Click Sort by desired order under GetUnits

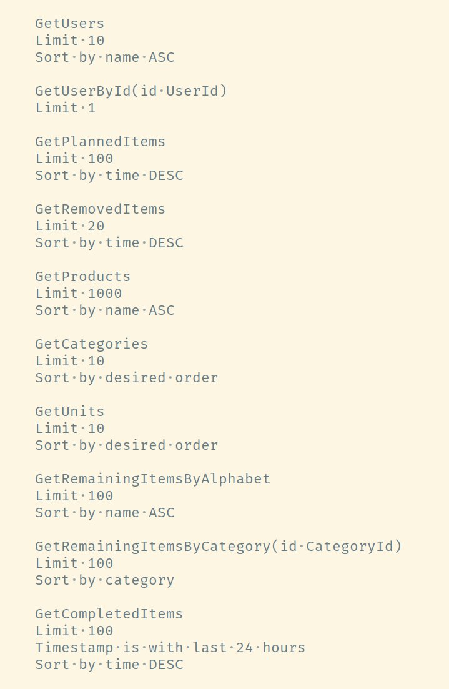click(x=127, y=445)
